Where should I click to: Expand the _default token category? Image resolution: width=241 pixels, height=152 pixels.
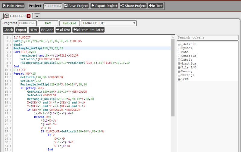click(179, 44)
